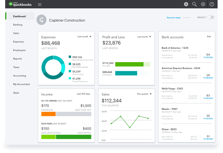223x153 pixels.
Task: Click the $170 overdue amount
Action: point(45,106)
